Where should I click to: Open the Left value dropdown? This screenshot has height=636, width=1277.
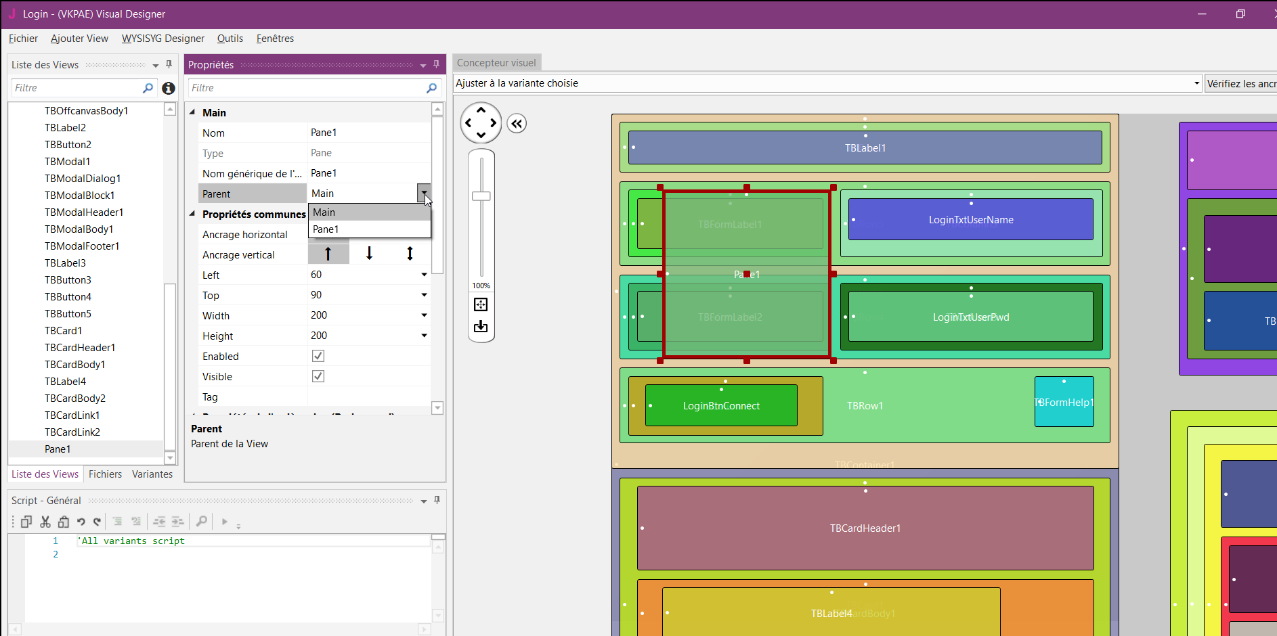pos(424,275)
